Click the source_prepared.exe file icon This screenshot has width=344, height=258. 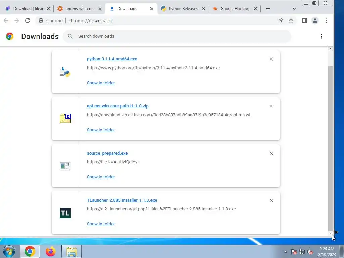tap(65, 166)
